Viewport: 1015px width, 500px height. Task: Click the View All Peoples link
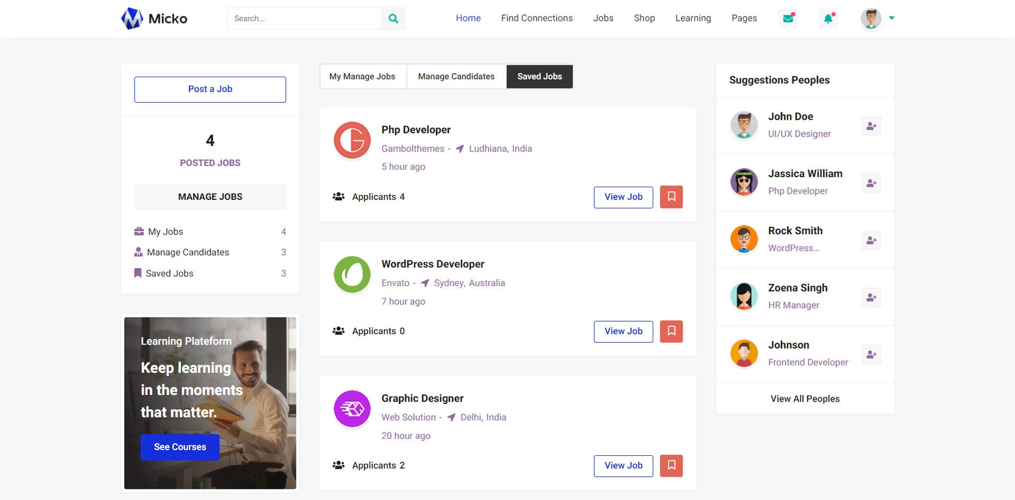pyautogui.click(x=805, y=399)
